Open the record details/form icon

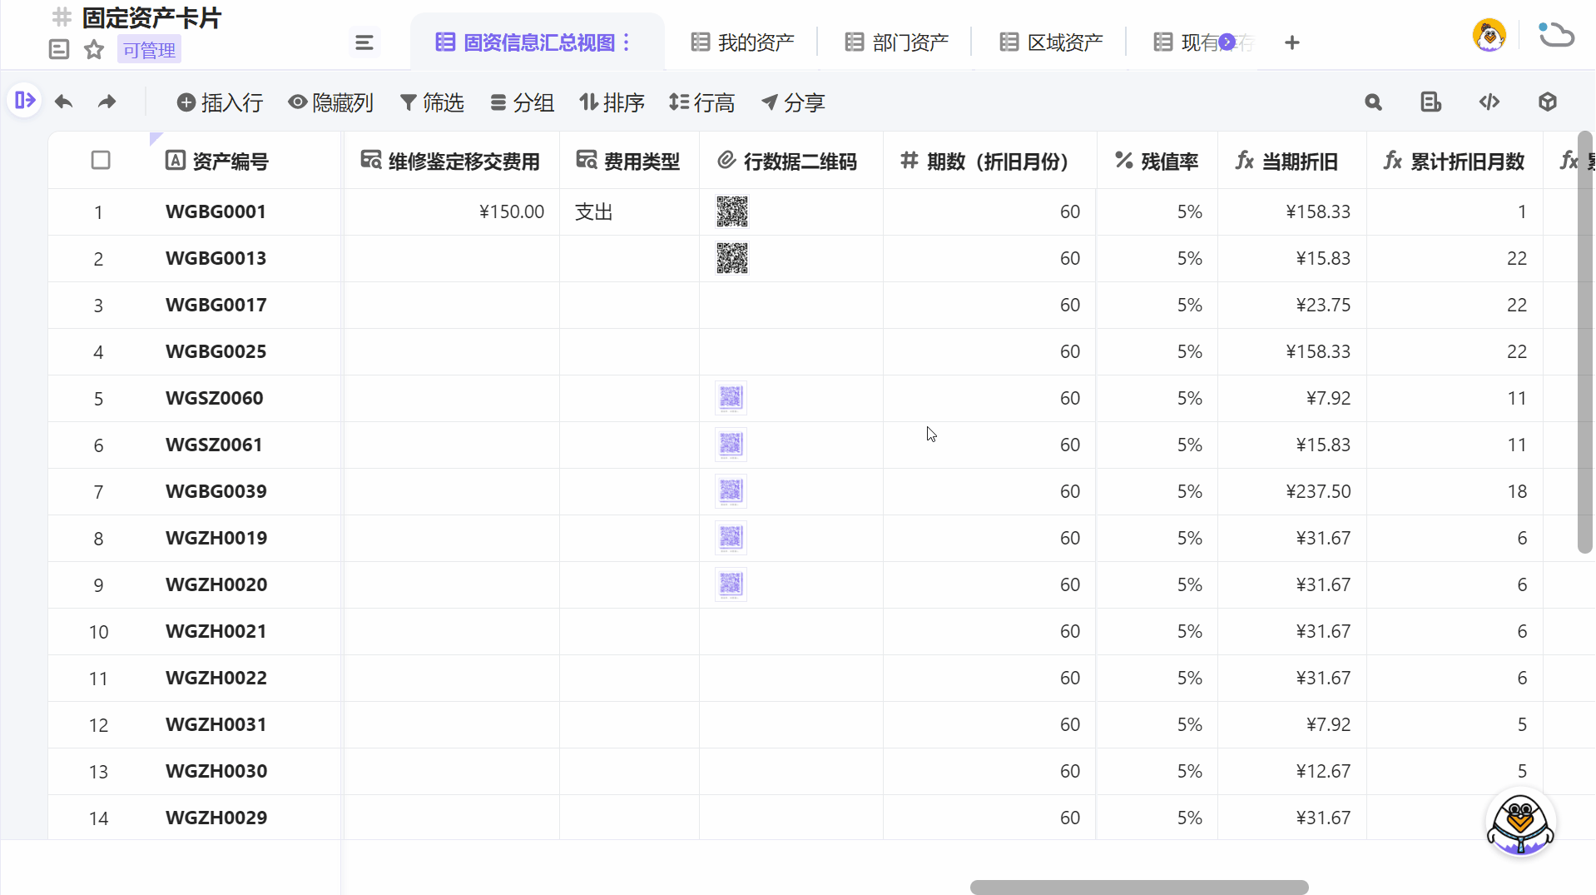[x=1430, y=102]
